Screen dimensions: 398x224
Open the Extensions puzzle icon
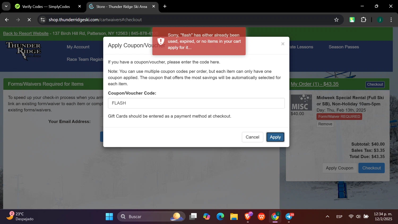(x=364, y=20)
